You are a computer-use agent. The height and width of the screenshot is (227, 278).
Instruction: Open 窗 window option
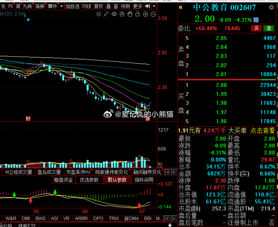(x=116, y=7)
